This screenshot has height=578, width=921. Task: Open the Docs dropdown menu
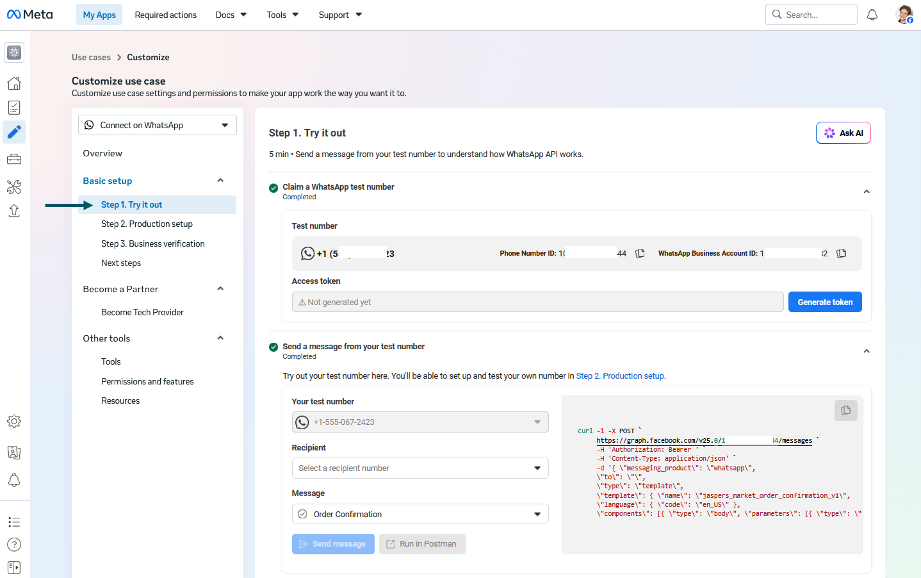point(231,15)
